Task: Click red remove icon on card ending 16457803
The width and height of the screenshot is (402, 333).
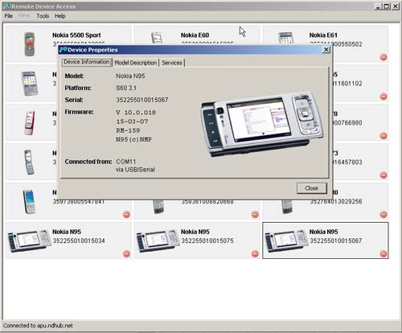Action: (x=384, y=175)
